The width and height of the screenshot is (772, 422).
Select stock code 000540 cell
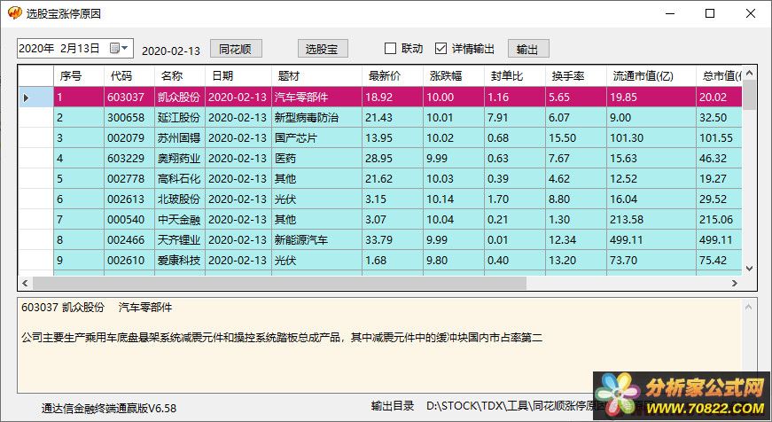pyautogui.click(x=129, y=220)
